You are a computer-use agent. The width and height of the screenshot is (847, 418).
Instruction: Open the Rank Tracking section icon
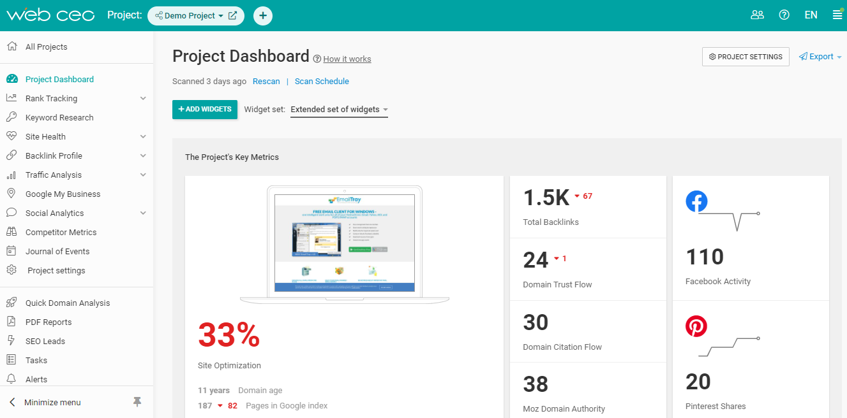[12, 97]
